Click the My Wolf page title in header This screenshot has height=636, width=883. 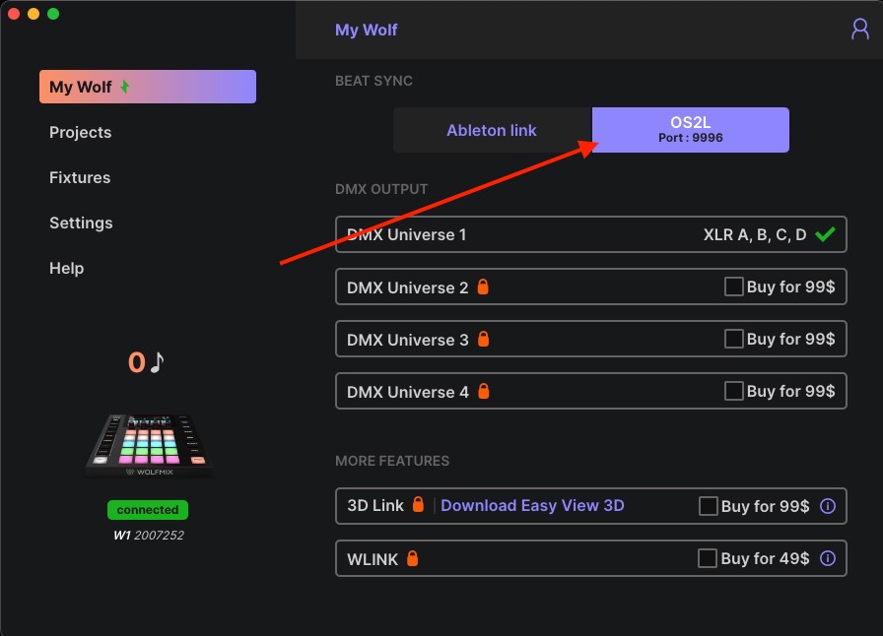(x=366, y=30)
